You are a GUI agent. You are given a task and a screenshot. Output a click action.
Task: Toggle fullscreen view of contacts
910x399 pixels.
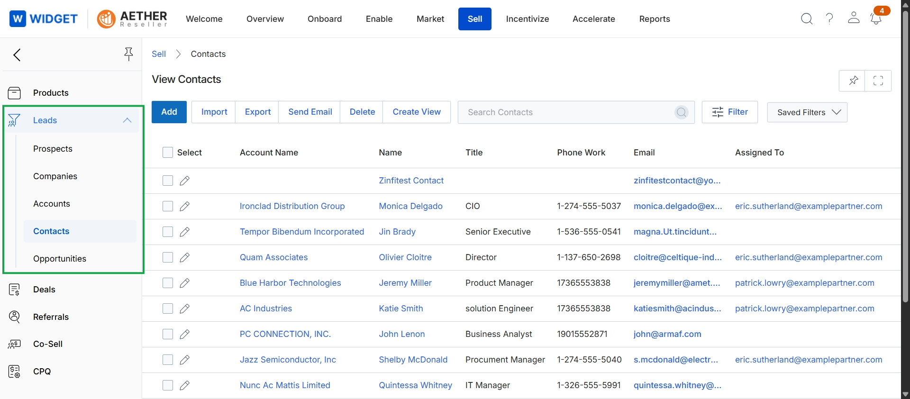tap(878, 81)
